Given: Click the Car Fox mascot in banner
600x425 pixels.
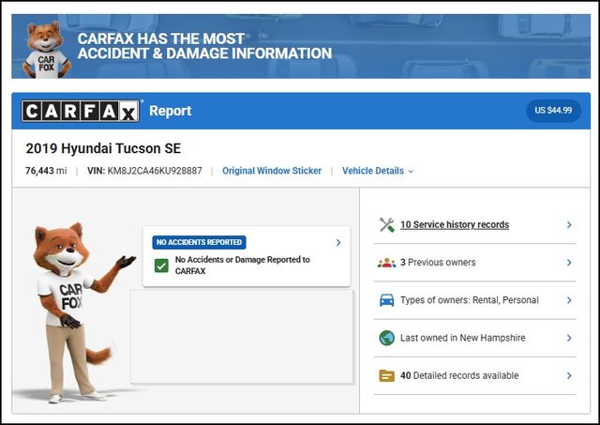Looking at the screenshot, I should [46, 49].
